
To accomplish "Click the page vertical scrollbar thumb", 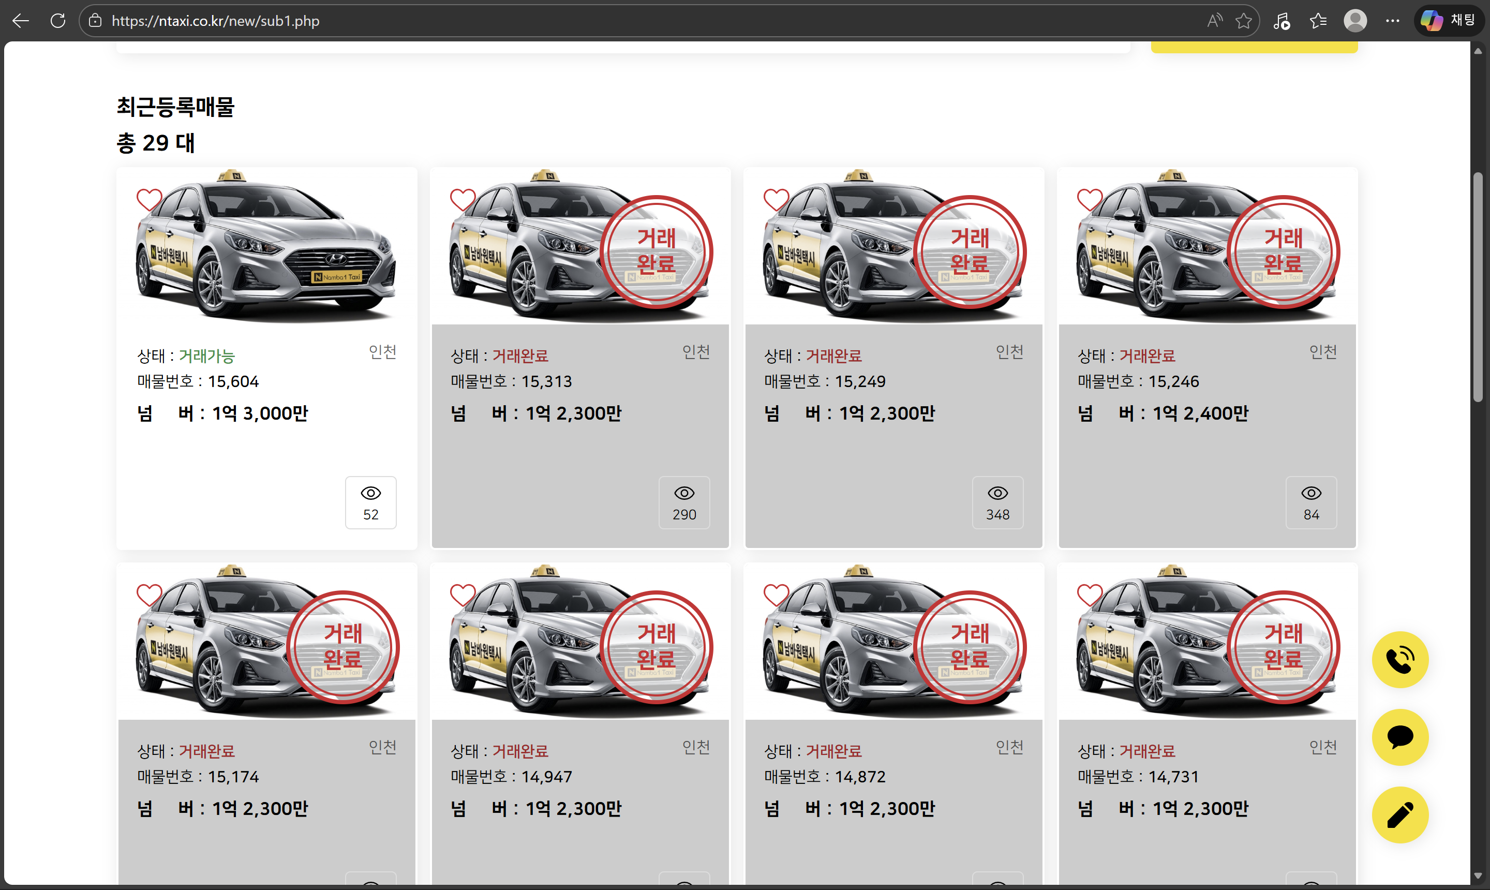I will tap(1478, 288).
